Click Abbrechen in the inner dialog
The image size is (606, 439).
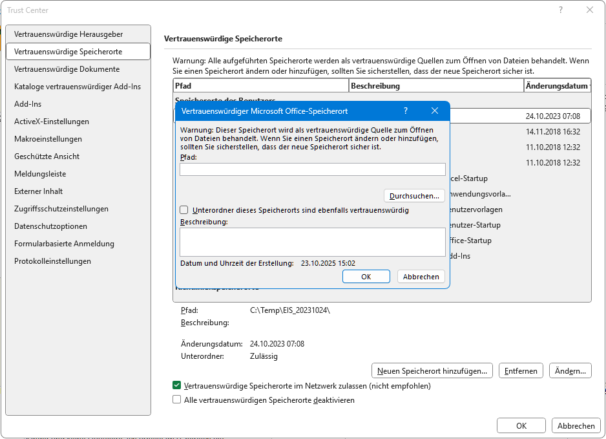pyautogui.click(x=421, y=276)
